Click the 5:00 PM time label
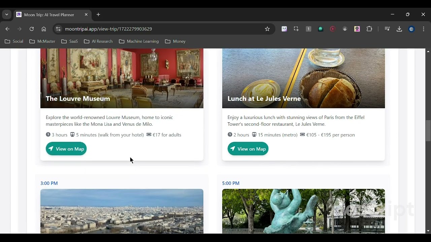This screenshot has width=431, height=242. pos(231,183)
